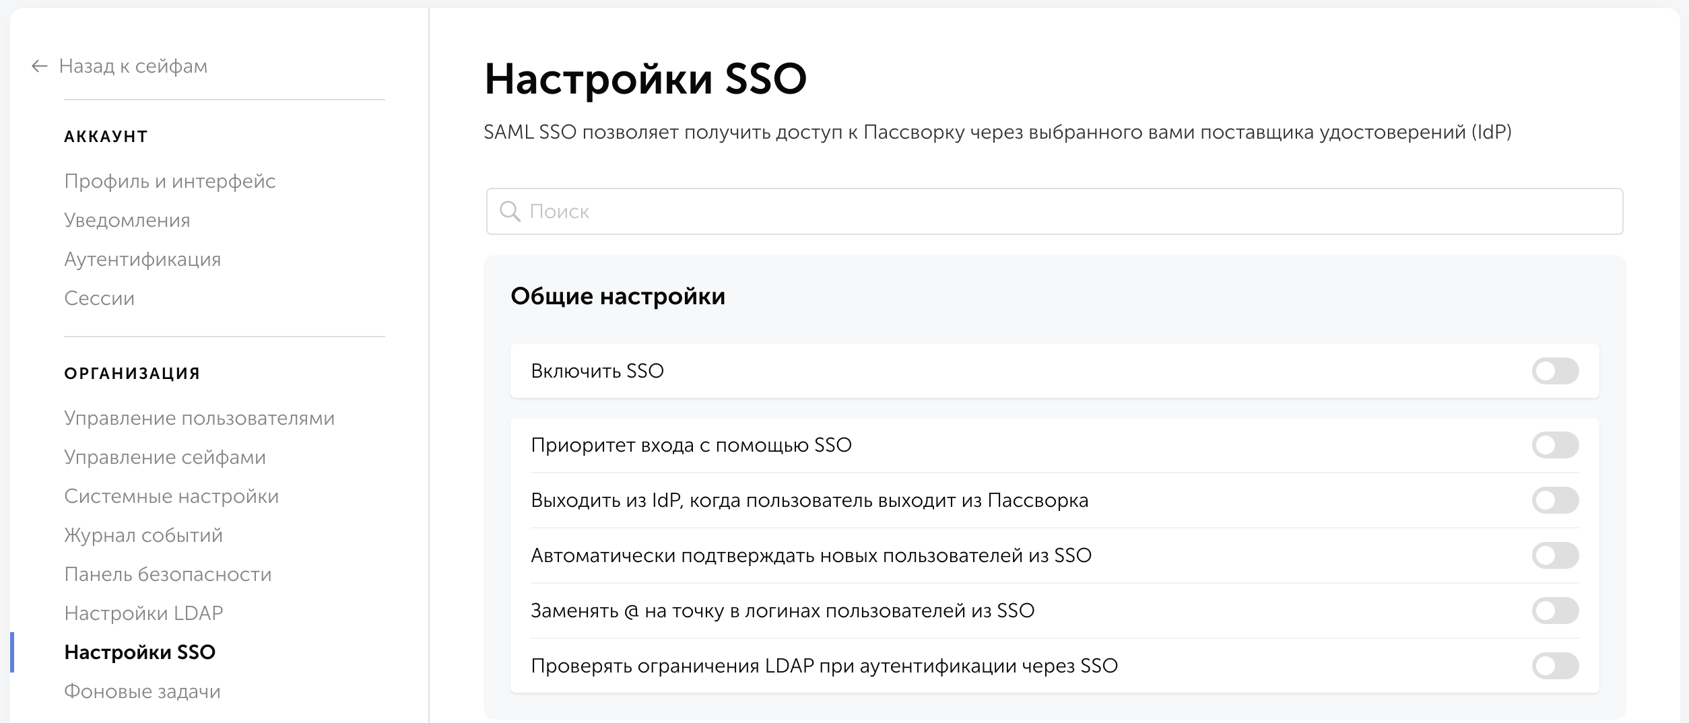Click the 'АККАУНТ' sidebar section header
Image resolution: width=1689 pixels, height=723 pixels.
click(x=106, y=137)
